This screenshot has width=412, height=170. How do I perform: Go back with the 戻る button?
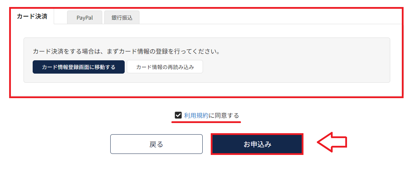click(156, 144)
